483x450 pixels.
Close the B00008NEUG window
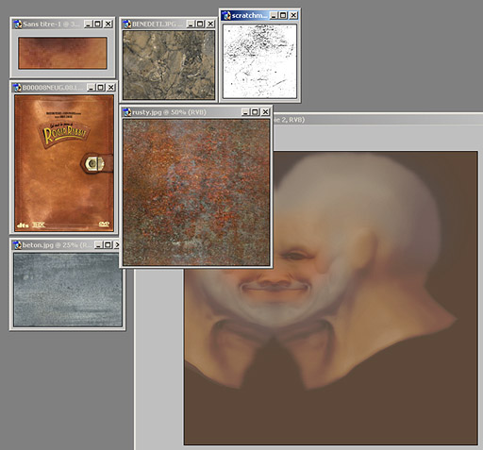click(110, 88)
